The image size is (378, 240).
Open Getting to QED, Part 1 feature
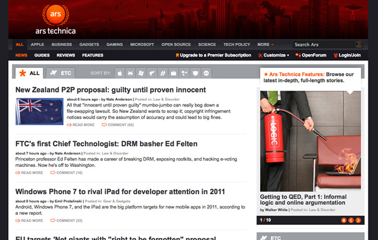coord(303,200)
